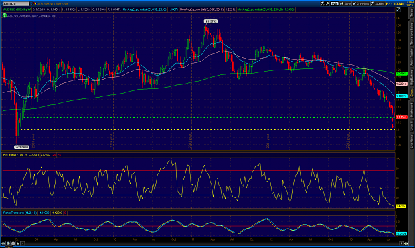This screenshot has height=248, width=415.
Task: Open the Active Trader sidebar tab
Action: tap(412, 57)
